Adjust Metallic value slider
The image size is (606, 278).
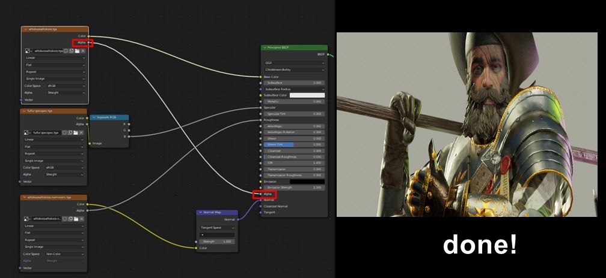pyautogui.click(x=295, y=101)
